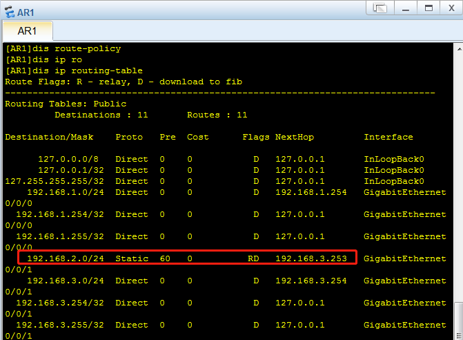This screenshot has width=463, height=340.
Task: Click the "NextHop" column header
Action: tap(295, 137)
